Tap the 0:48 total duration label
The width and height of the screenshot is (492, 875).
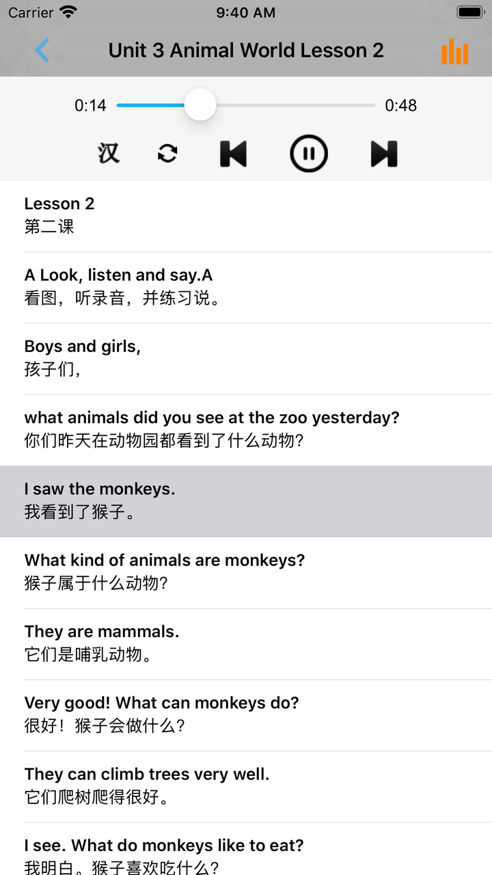(x=401, y=105)
